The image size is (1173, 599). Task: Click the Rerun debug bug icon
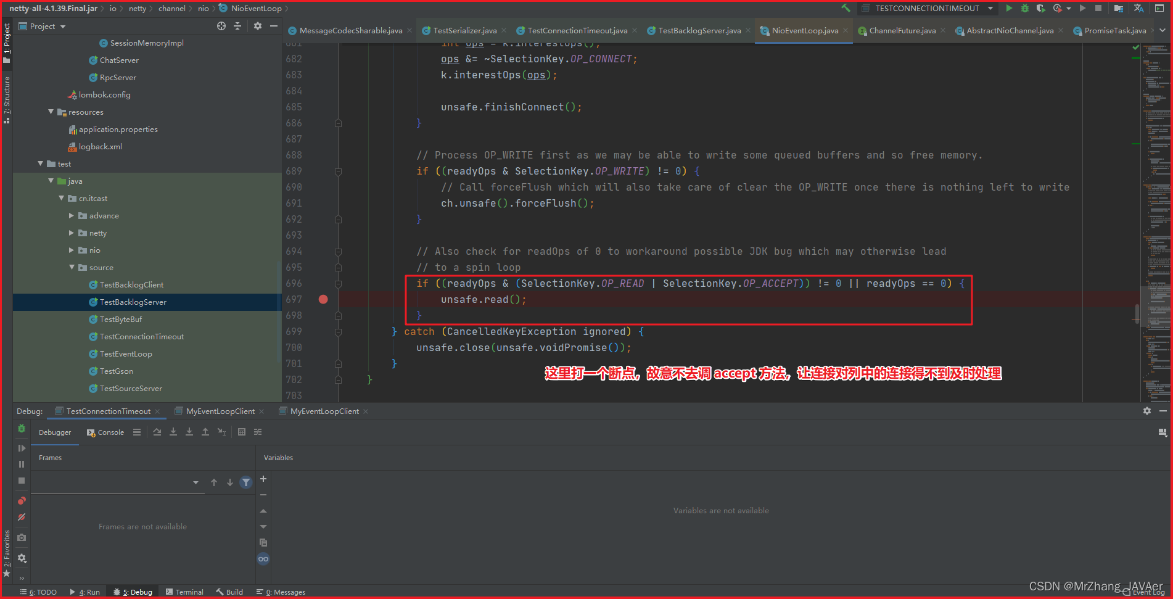tap(22, 429)
